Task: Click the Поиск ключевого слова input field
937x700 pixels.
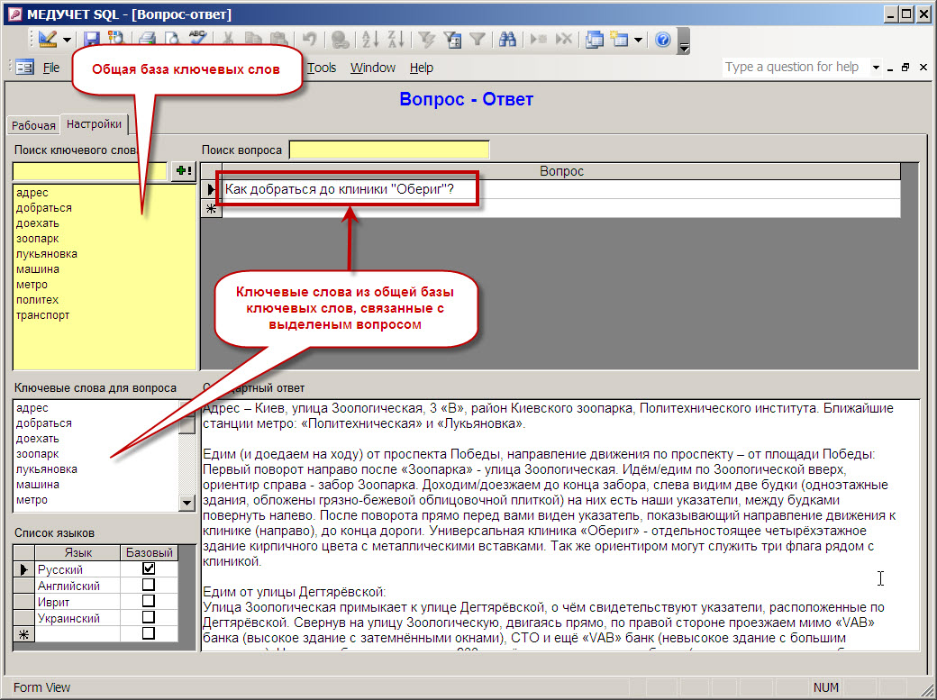Action: point(89,171)
